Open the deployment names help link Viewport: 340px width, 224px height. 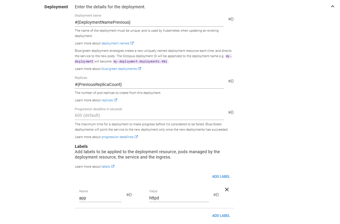[115, 43]
